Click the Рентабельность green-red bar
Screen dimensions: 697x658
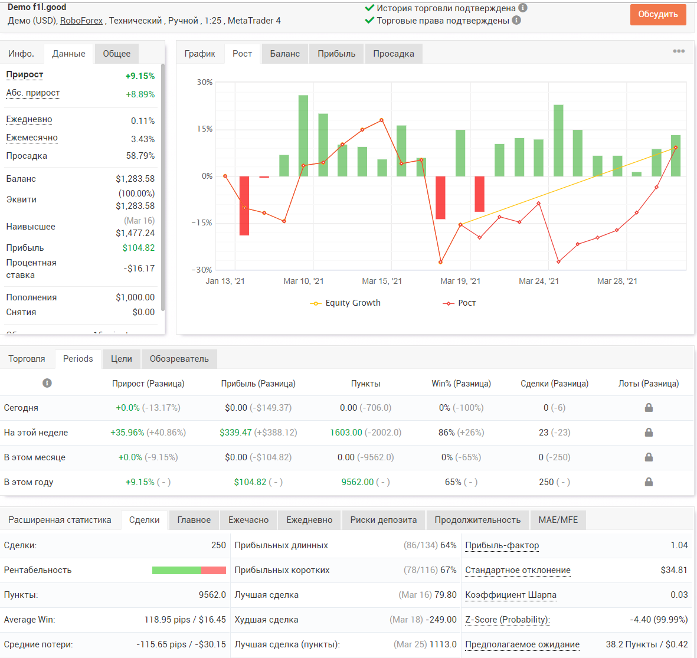(x=189, y=570)
